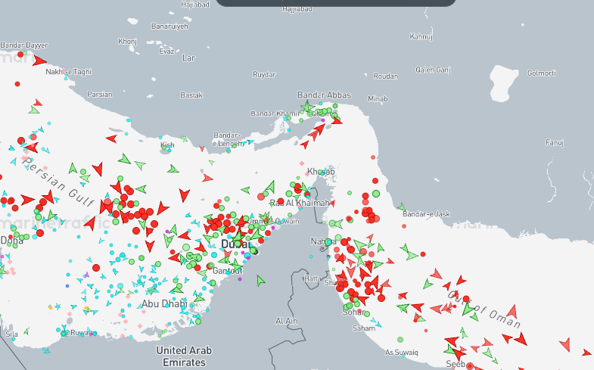Click green ship marker next to Bandar-e Jask
This screenshot has height=370, width=594.
point(400,207)
